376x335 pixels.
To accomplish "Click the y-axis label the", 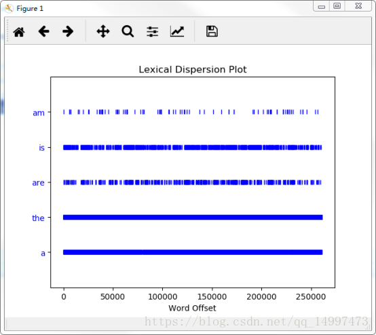I will tap(38, 218).
